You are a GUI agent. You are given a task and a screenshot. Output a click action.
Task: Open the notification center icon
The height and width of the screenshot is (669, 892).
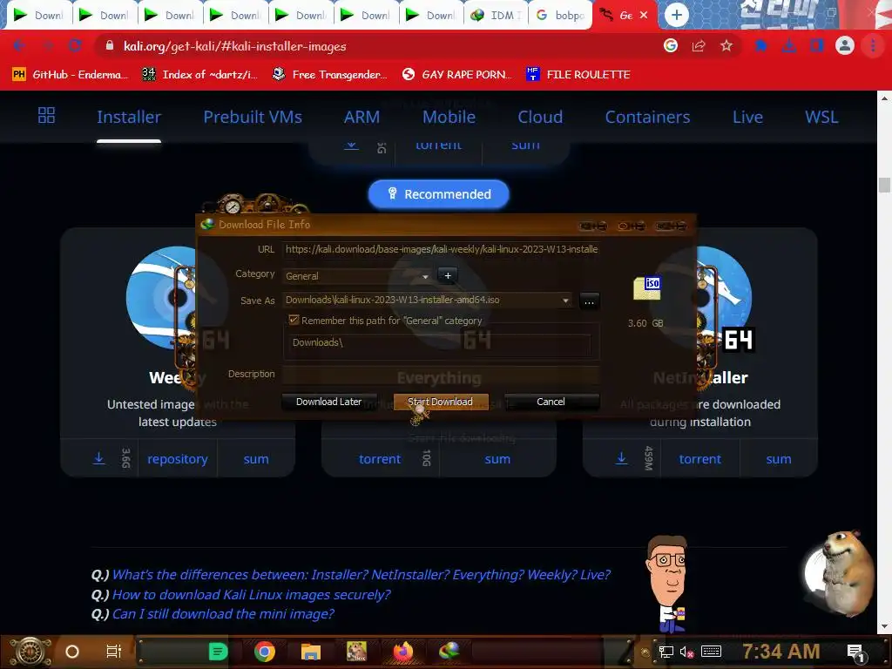tap(855, 652)
